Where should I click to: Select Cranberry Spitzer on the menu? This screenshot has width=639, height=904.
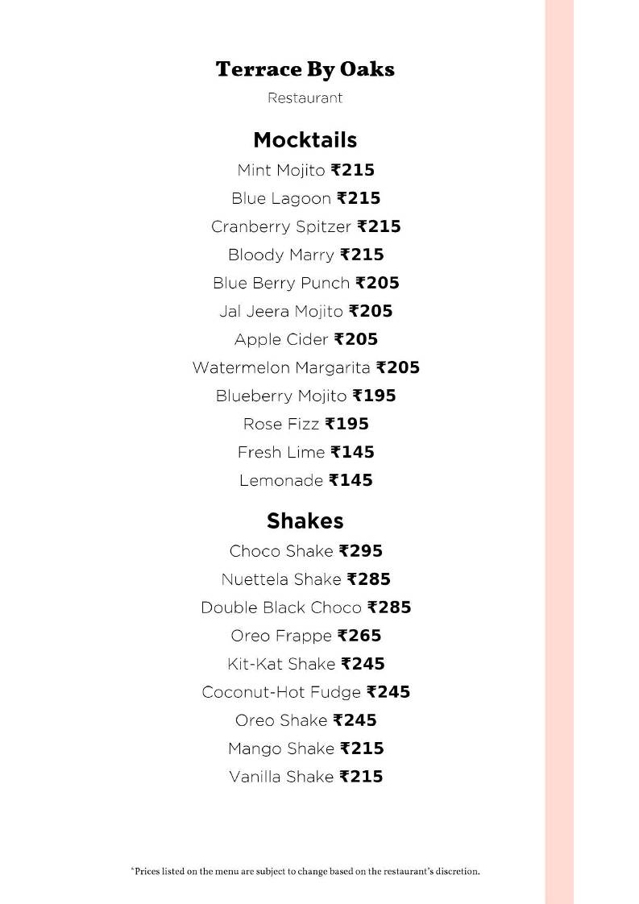[x=305, y=227]
